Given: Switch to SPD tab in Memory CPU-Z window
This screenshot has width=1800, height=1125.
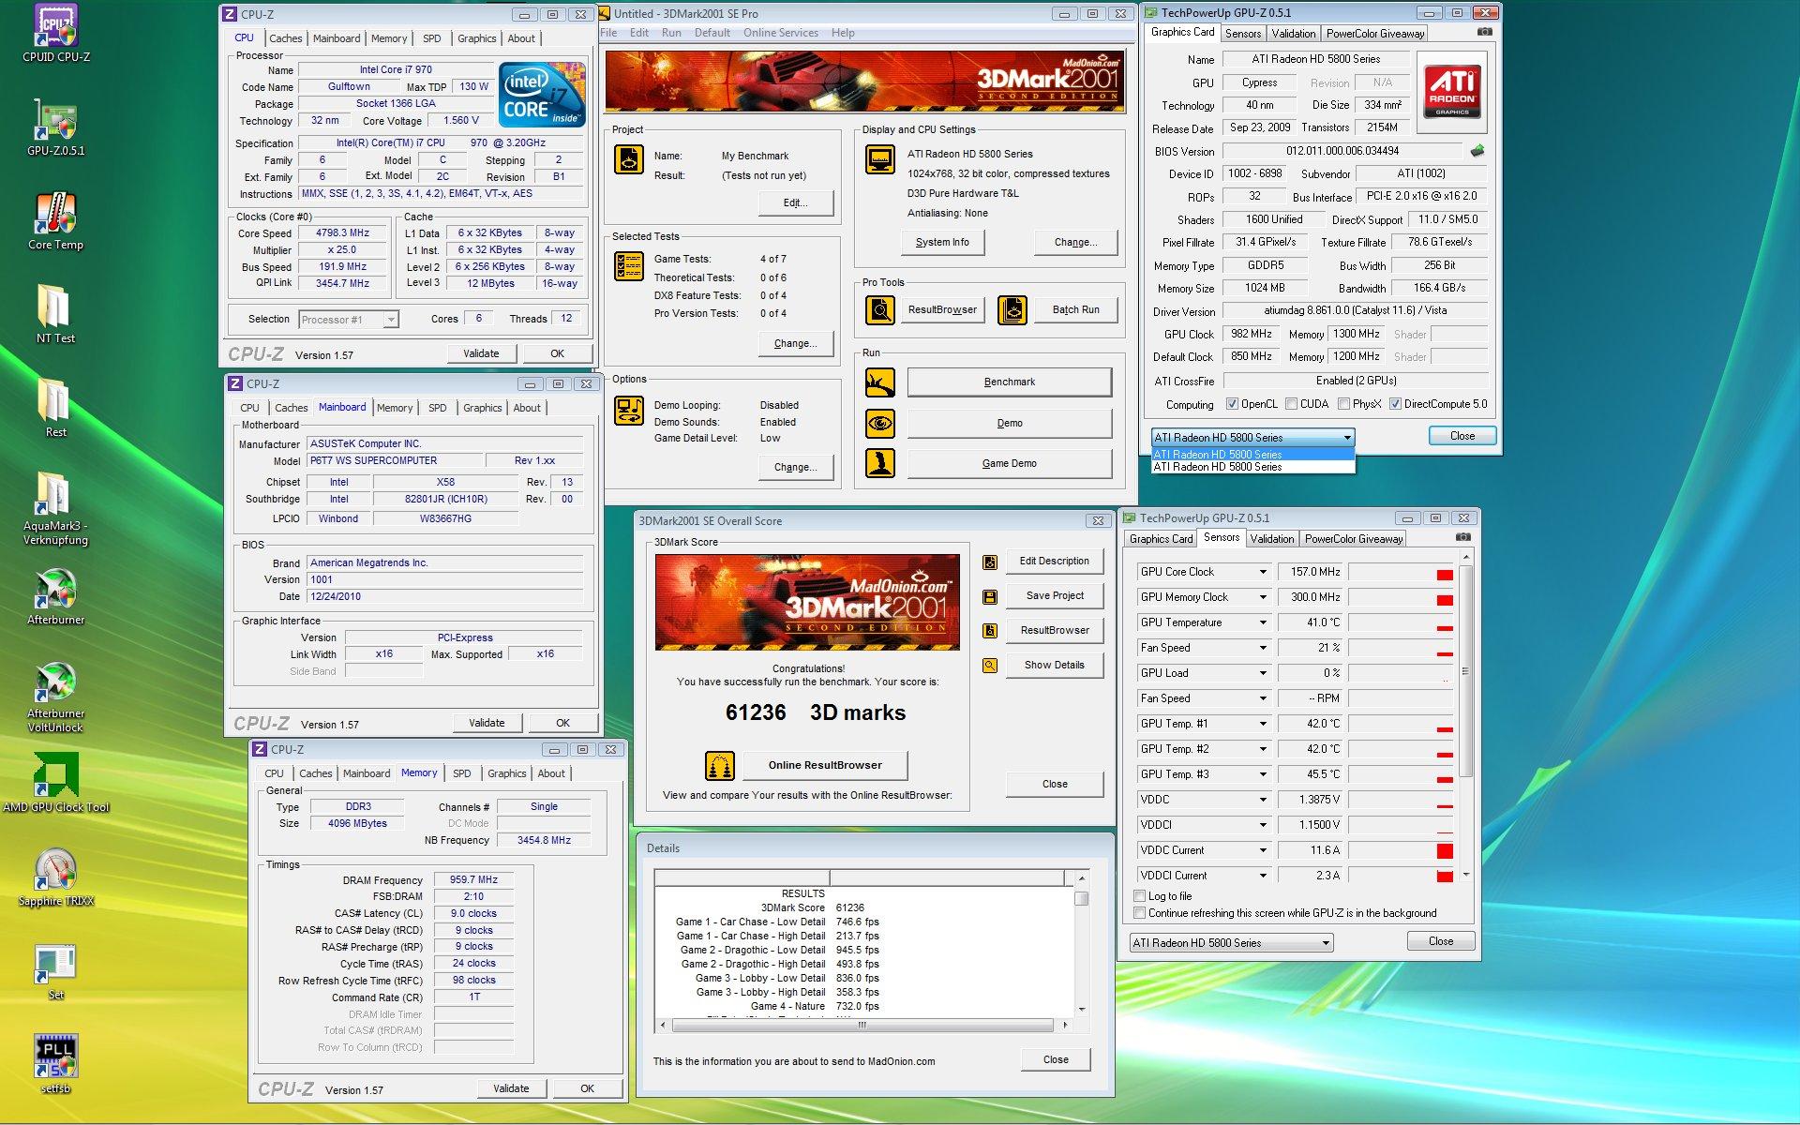Looking at the screenshot, I should (x=461, y=773).
